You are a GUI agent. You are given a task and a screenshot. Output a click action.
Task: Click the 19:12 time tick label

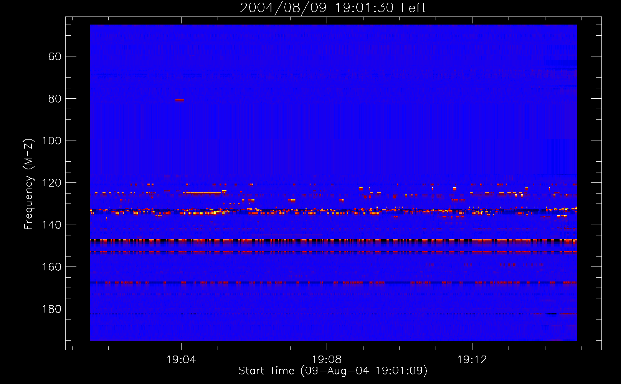pyautogui.click(x=472, y=359)
